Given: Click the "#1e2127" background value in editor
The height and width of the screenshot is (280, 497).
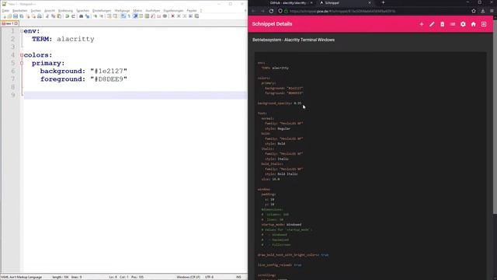Looking at the screenshot, I should tap(109, 71).
